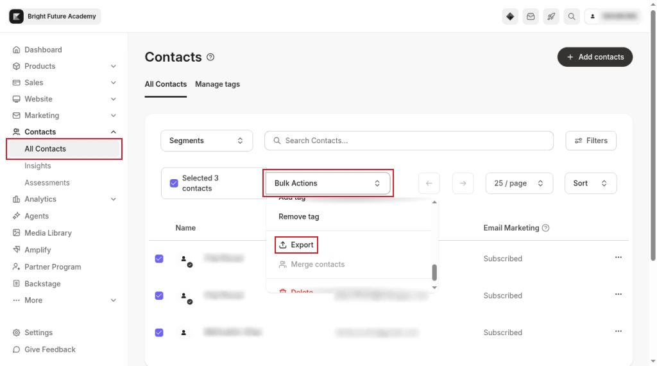Focus the Search Contacts input field

click(409, 141)
